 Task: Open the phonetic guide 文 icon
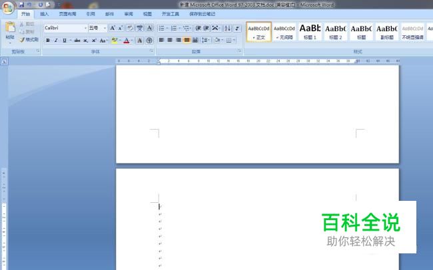[140, 28]
